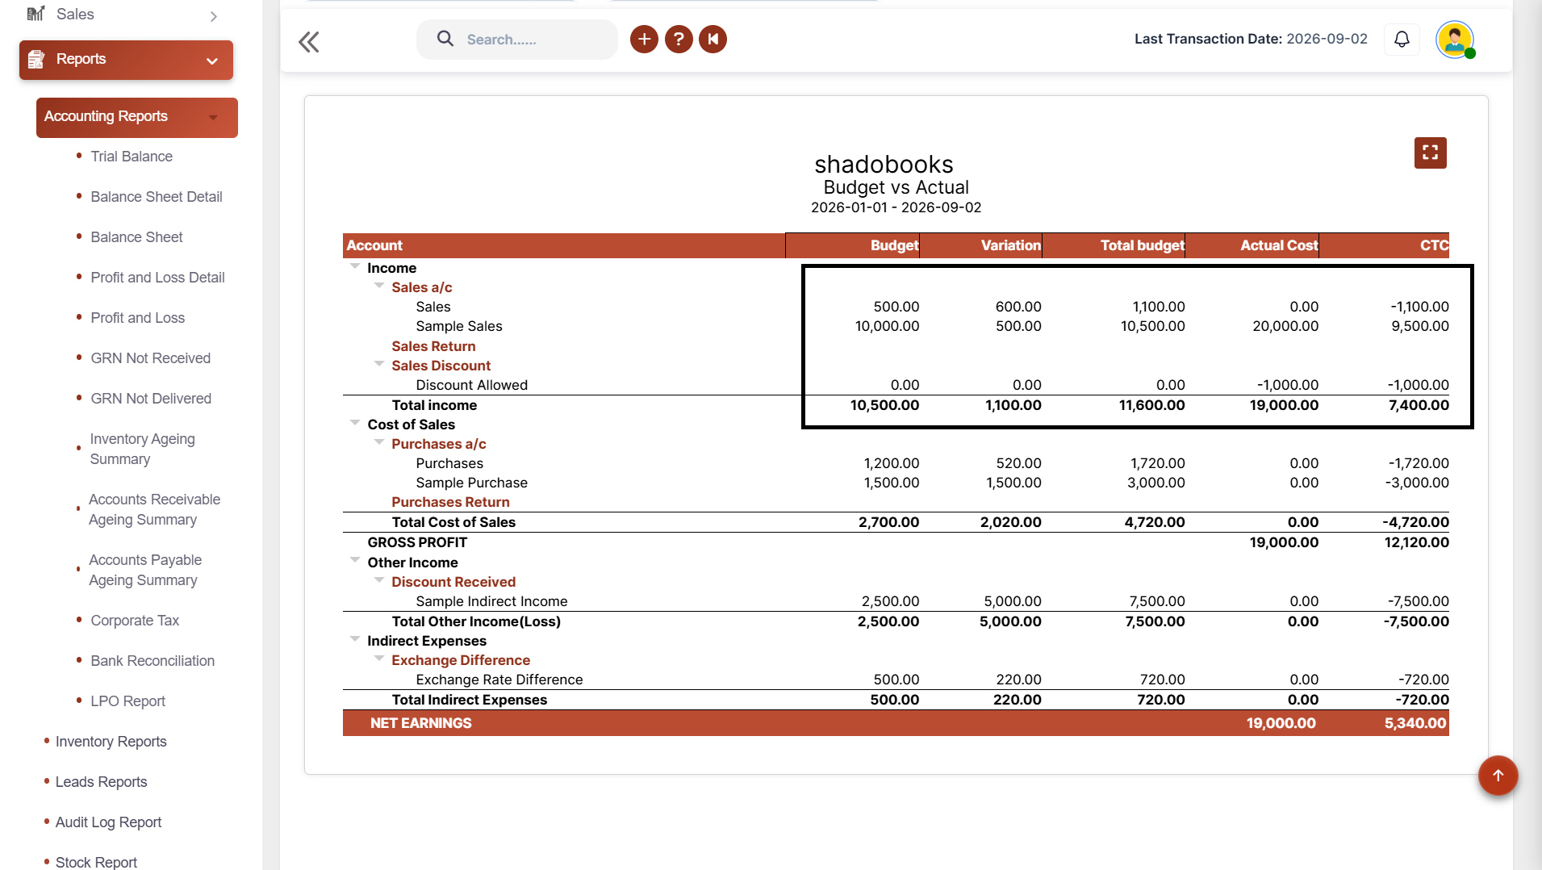Image resolution: width=1542 pixels, height=870 pixels.
Task: Open notifications bell icon
Action: [x=1402, y=40]
